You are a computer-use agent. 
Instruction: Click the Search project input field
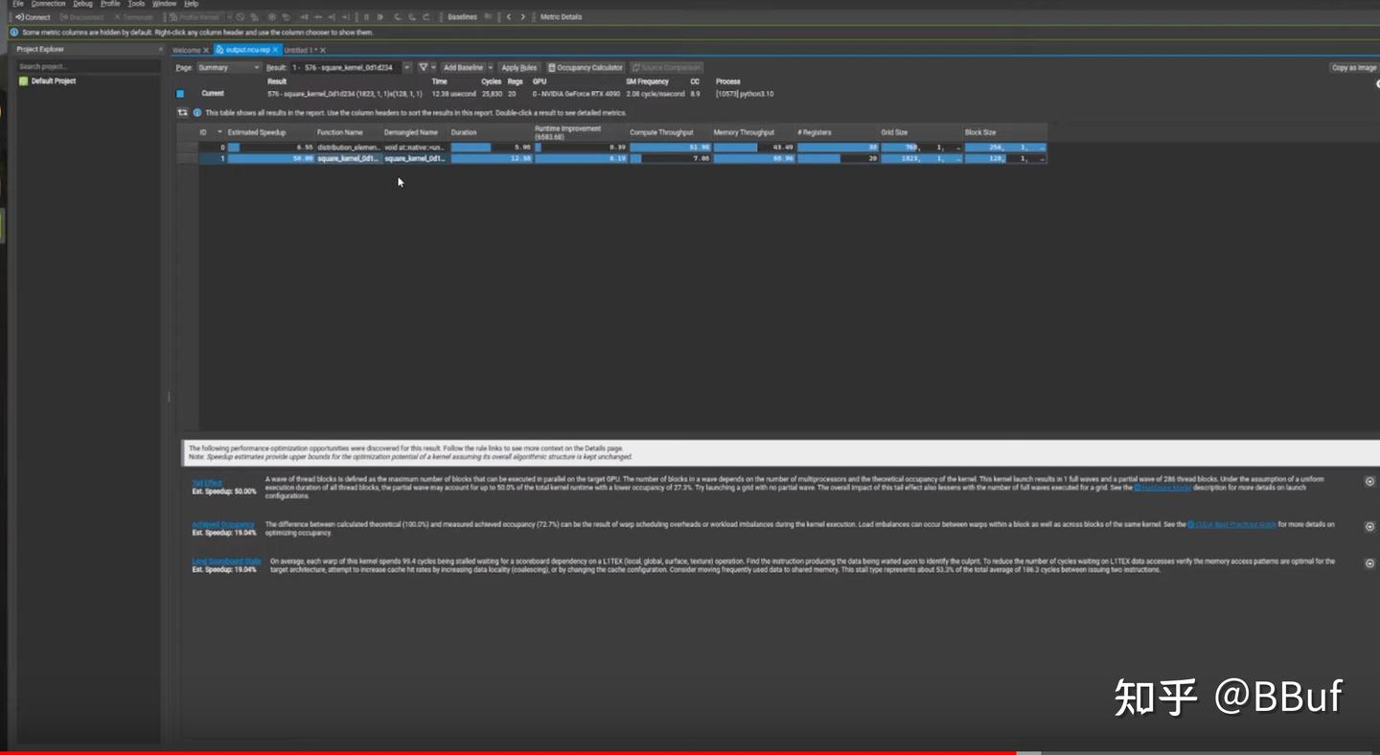(86, 65)
